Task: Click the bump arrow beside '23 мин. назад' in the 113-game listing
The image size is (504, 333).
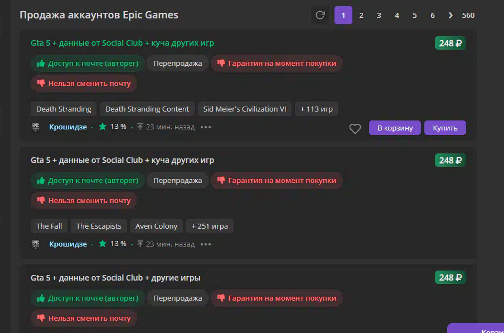Action: 140,127
